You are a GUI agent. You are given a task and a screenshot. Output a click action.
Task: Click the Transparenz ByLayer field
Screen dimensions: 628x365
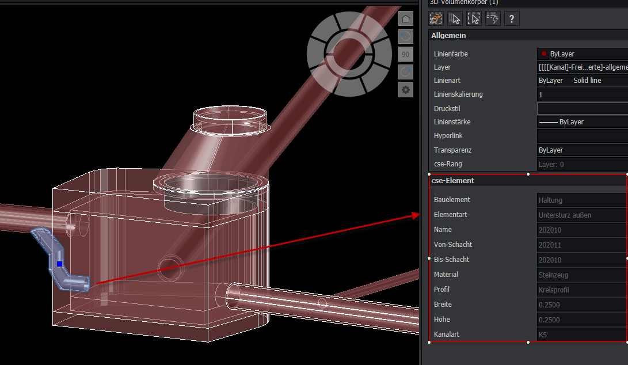click(x=581, y=150)
